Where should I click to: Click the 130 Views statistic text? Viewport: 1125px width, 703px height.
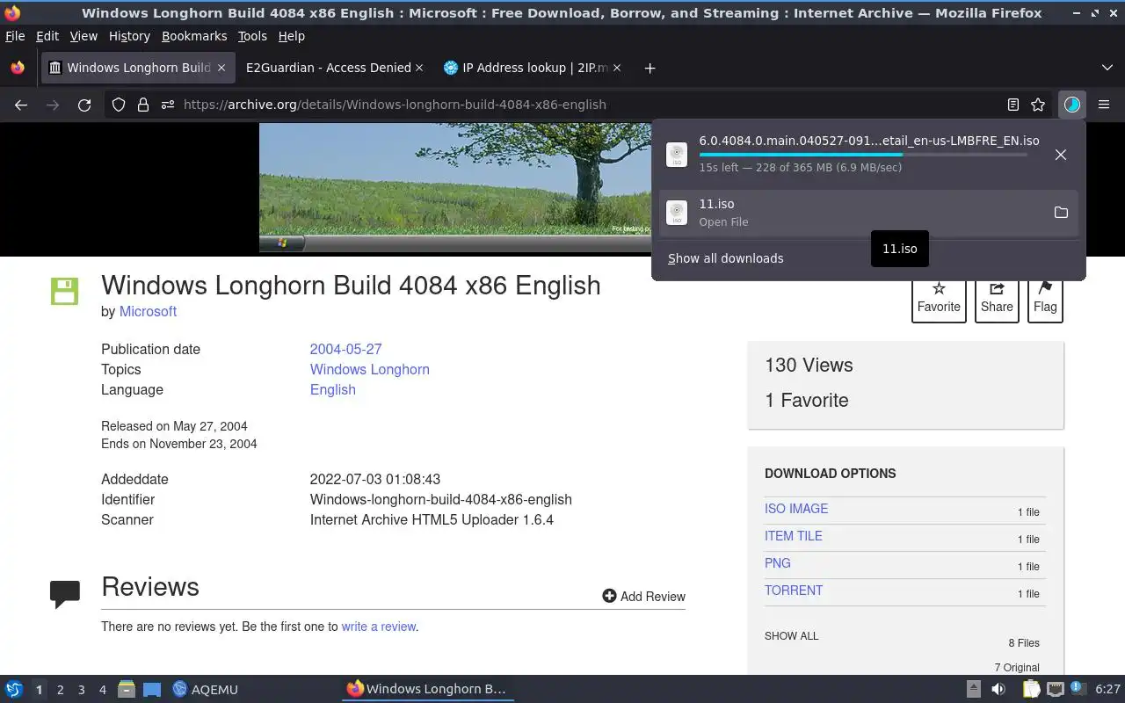[x=809, y=365]
